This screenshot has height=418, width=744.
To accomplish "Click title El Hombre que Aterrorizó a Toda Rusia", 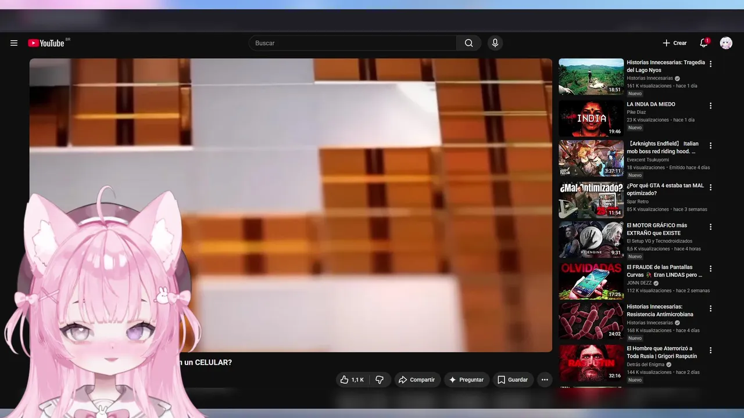I will [x=661, y=352].
